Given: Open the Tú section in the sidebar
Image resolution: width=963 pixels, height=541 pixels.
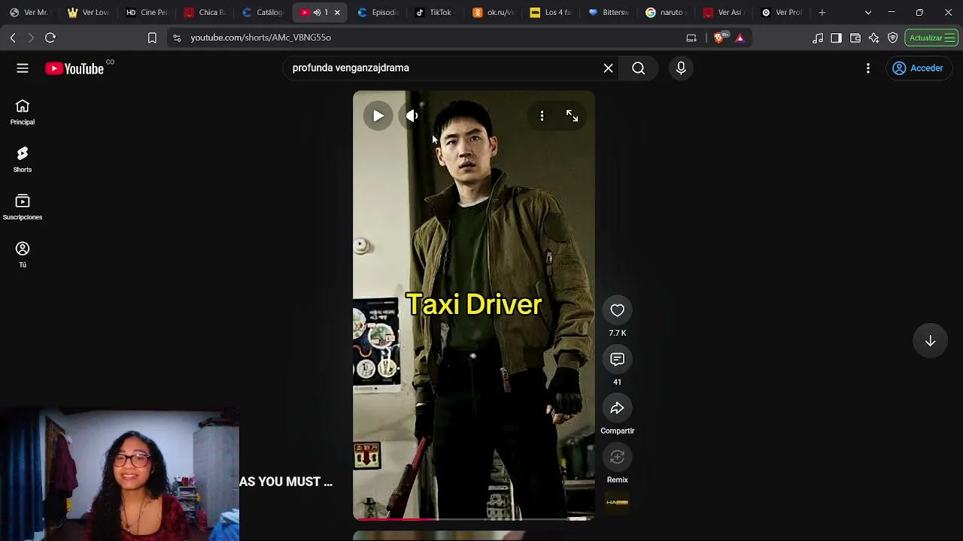Looking at the screenshot, I should pos(23,255).
